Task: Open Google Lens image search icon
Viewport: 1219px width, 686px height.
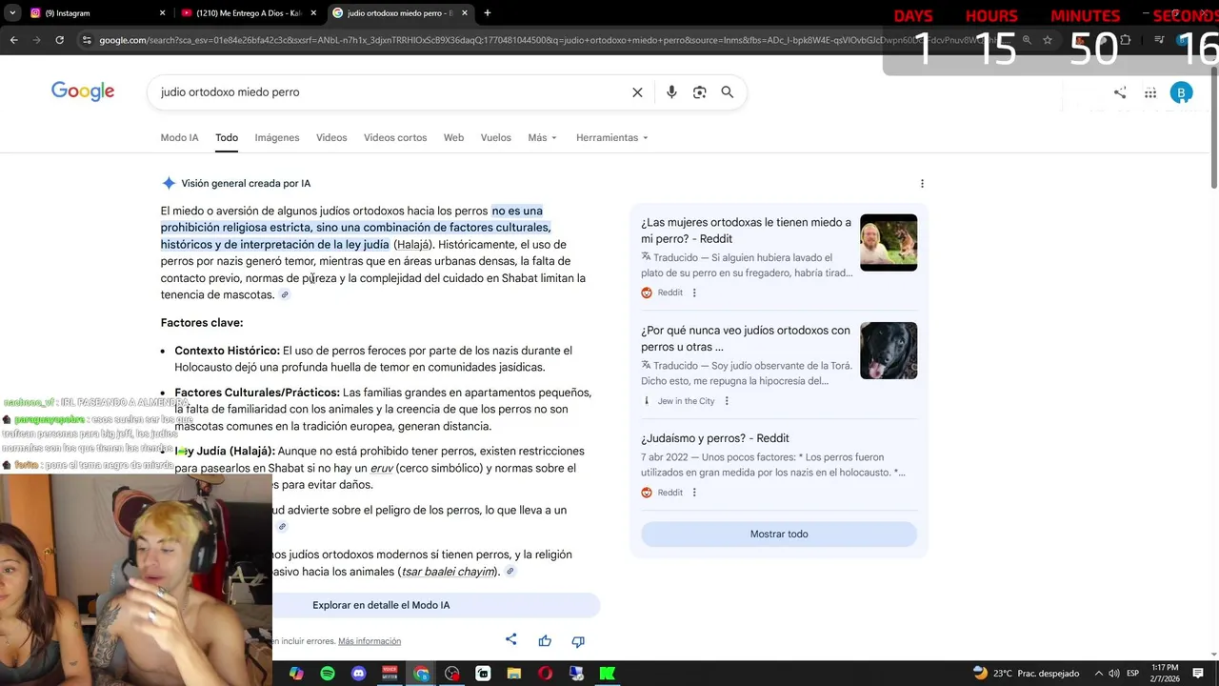Action: tap(699, 92)
